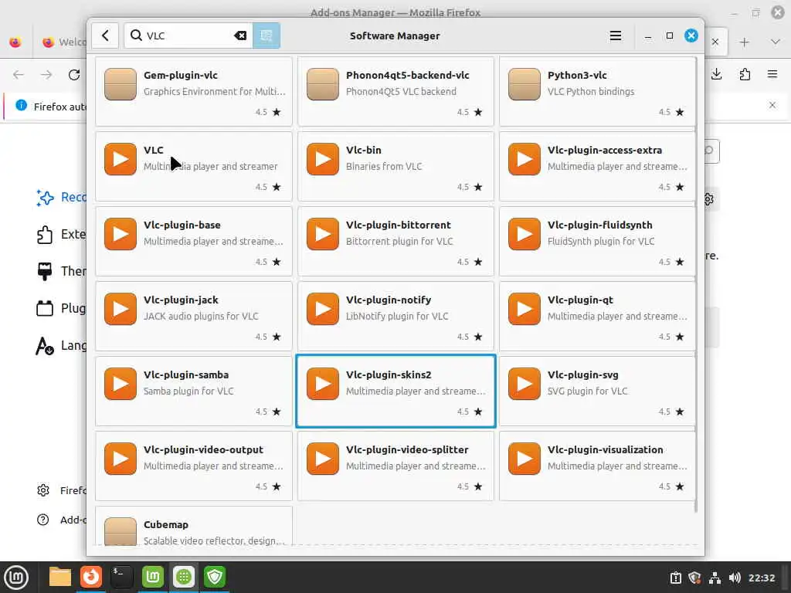791x593 pixels.
Task: Open Firefox downloads panel icon
Action: tap(716, 75)
